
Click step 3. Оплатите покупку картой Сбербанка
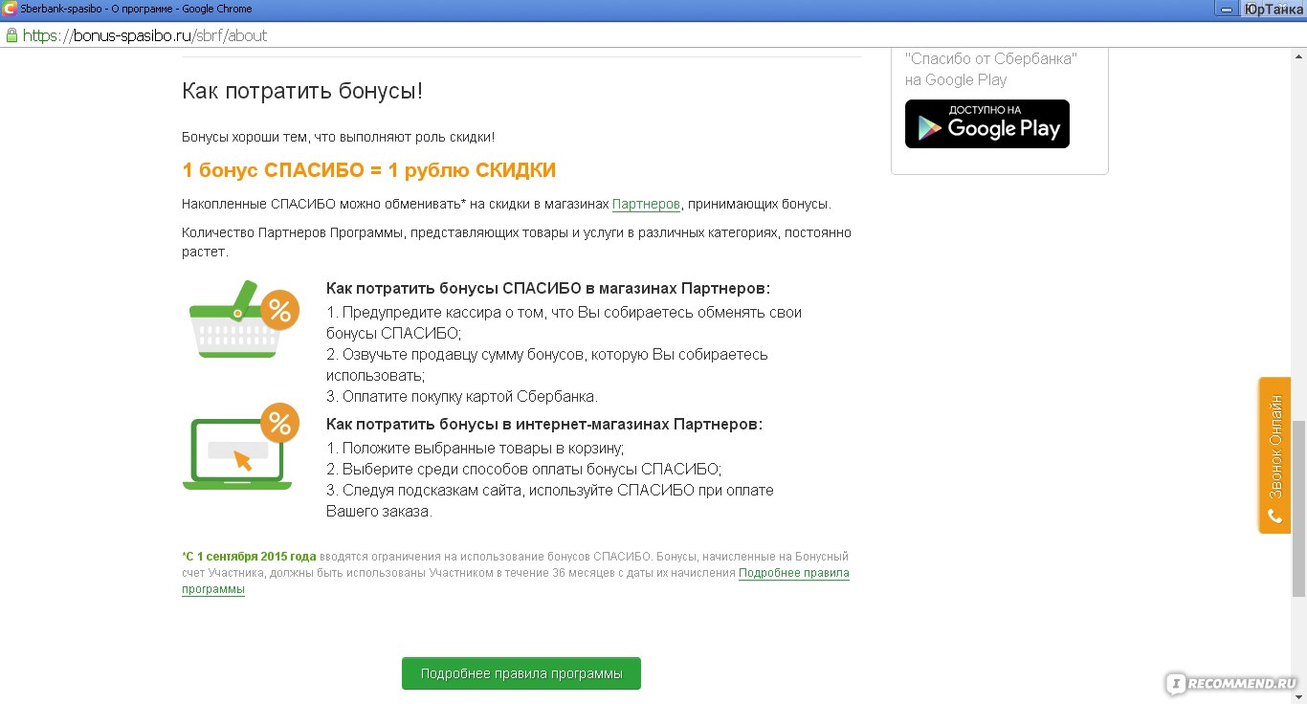tap(462, 396)
